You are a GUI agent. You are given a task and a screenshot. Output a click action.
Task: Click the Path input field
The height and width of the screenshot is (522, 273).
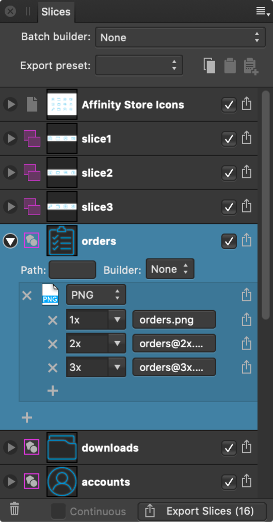(72, 270)
